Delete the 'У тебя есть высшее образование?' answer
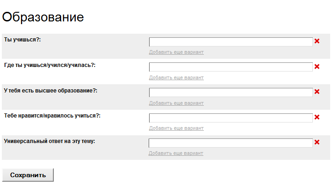The height and width of the screenshot is (184, 332). (317, 92)
